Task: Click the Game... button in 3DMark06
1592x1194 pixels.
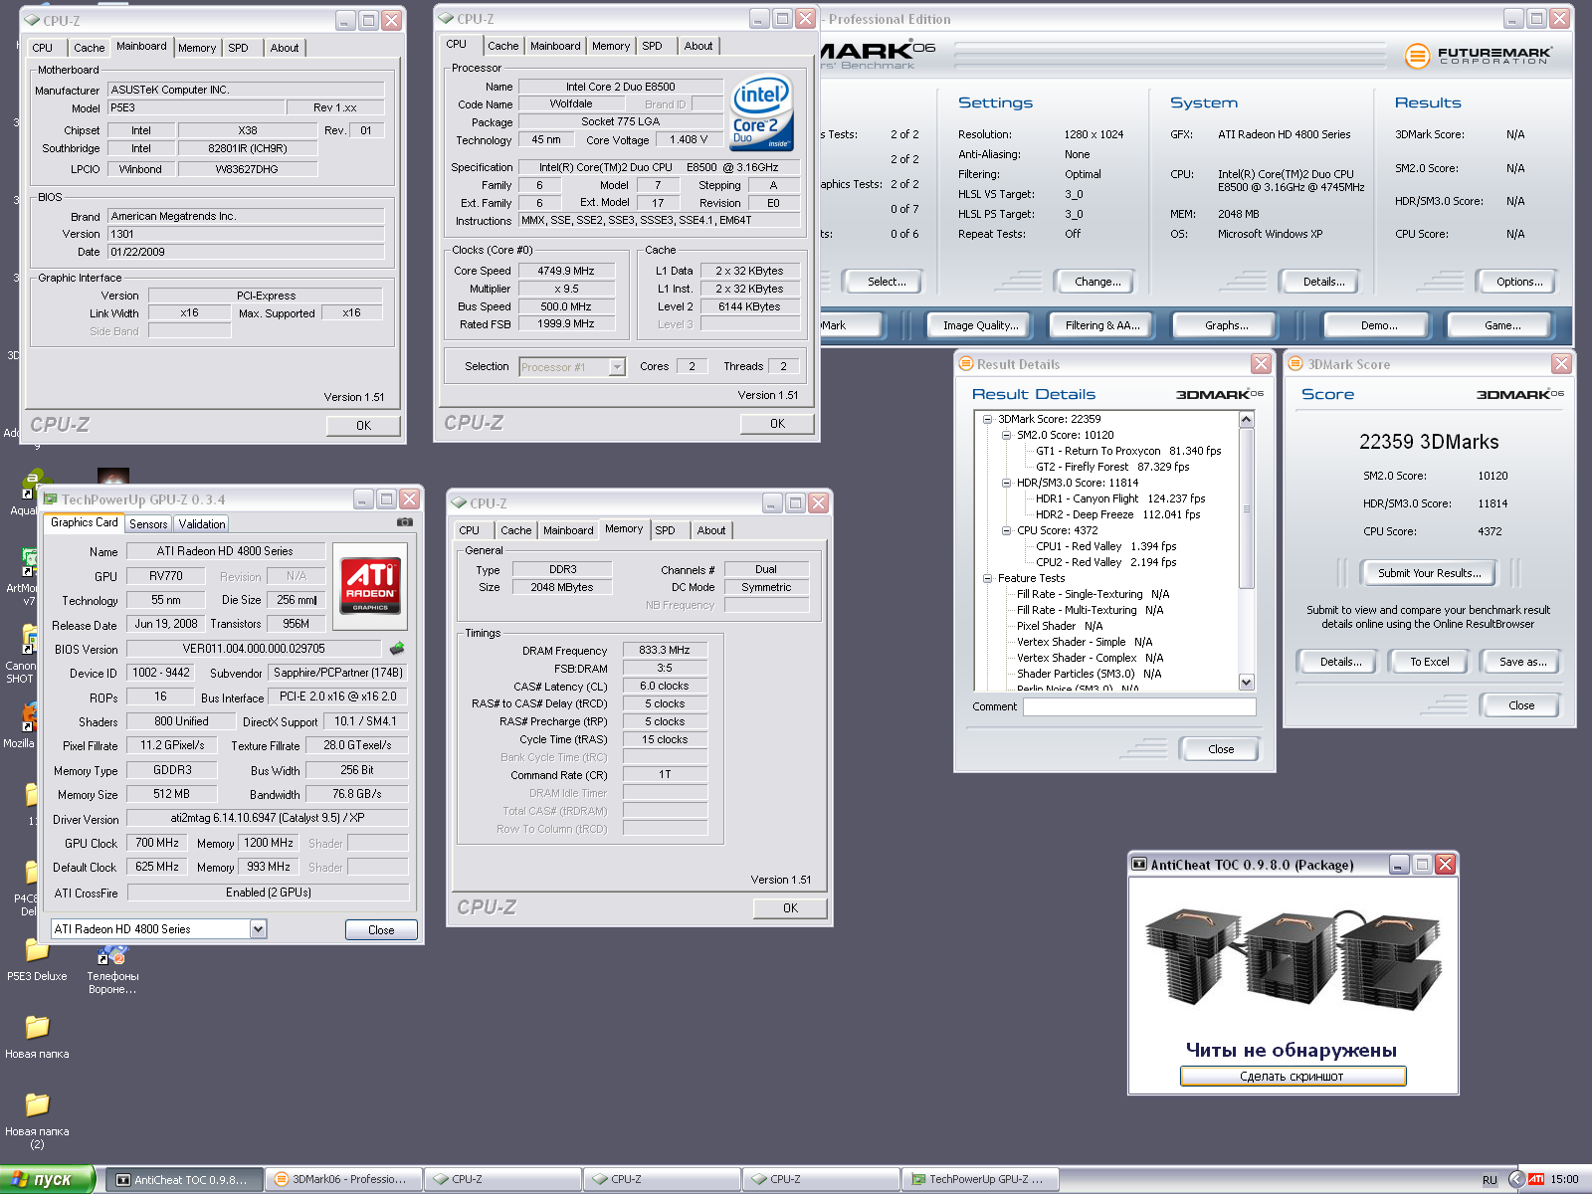Action: pyautogui.click(x=1502, y=325)
